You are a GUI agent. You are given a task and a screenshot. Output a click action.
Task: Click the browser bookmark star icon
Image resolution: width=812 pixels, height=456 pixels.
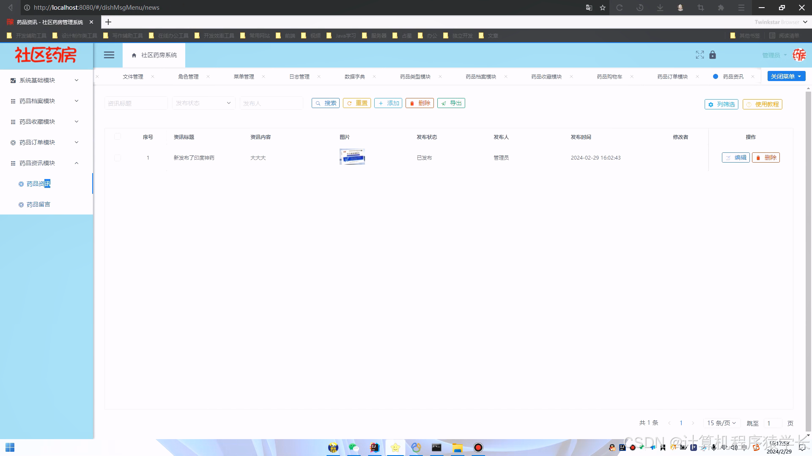click(x=603, y=8)
